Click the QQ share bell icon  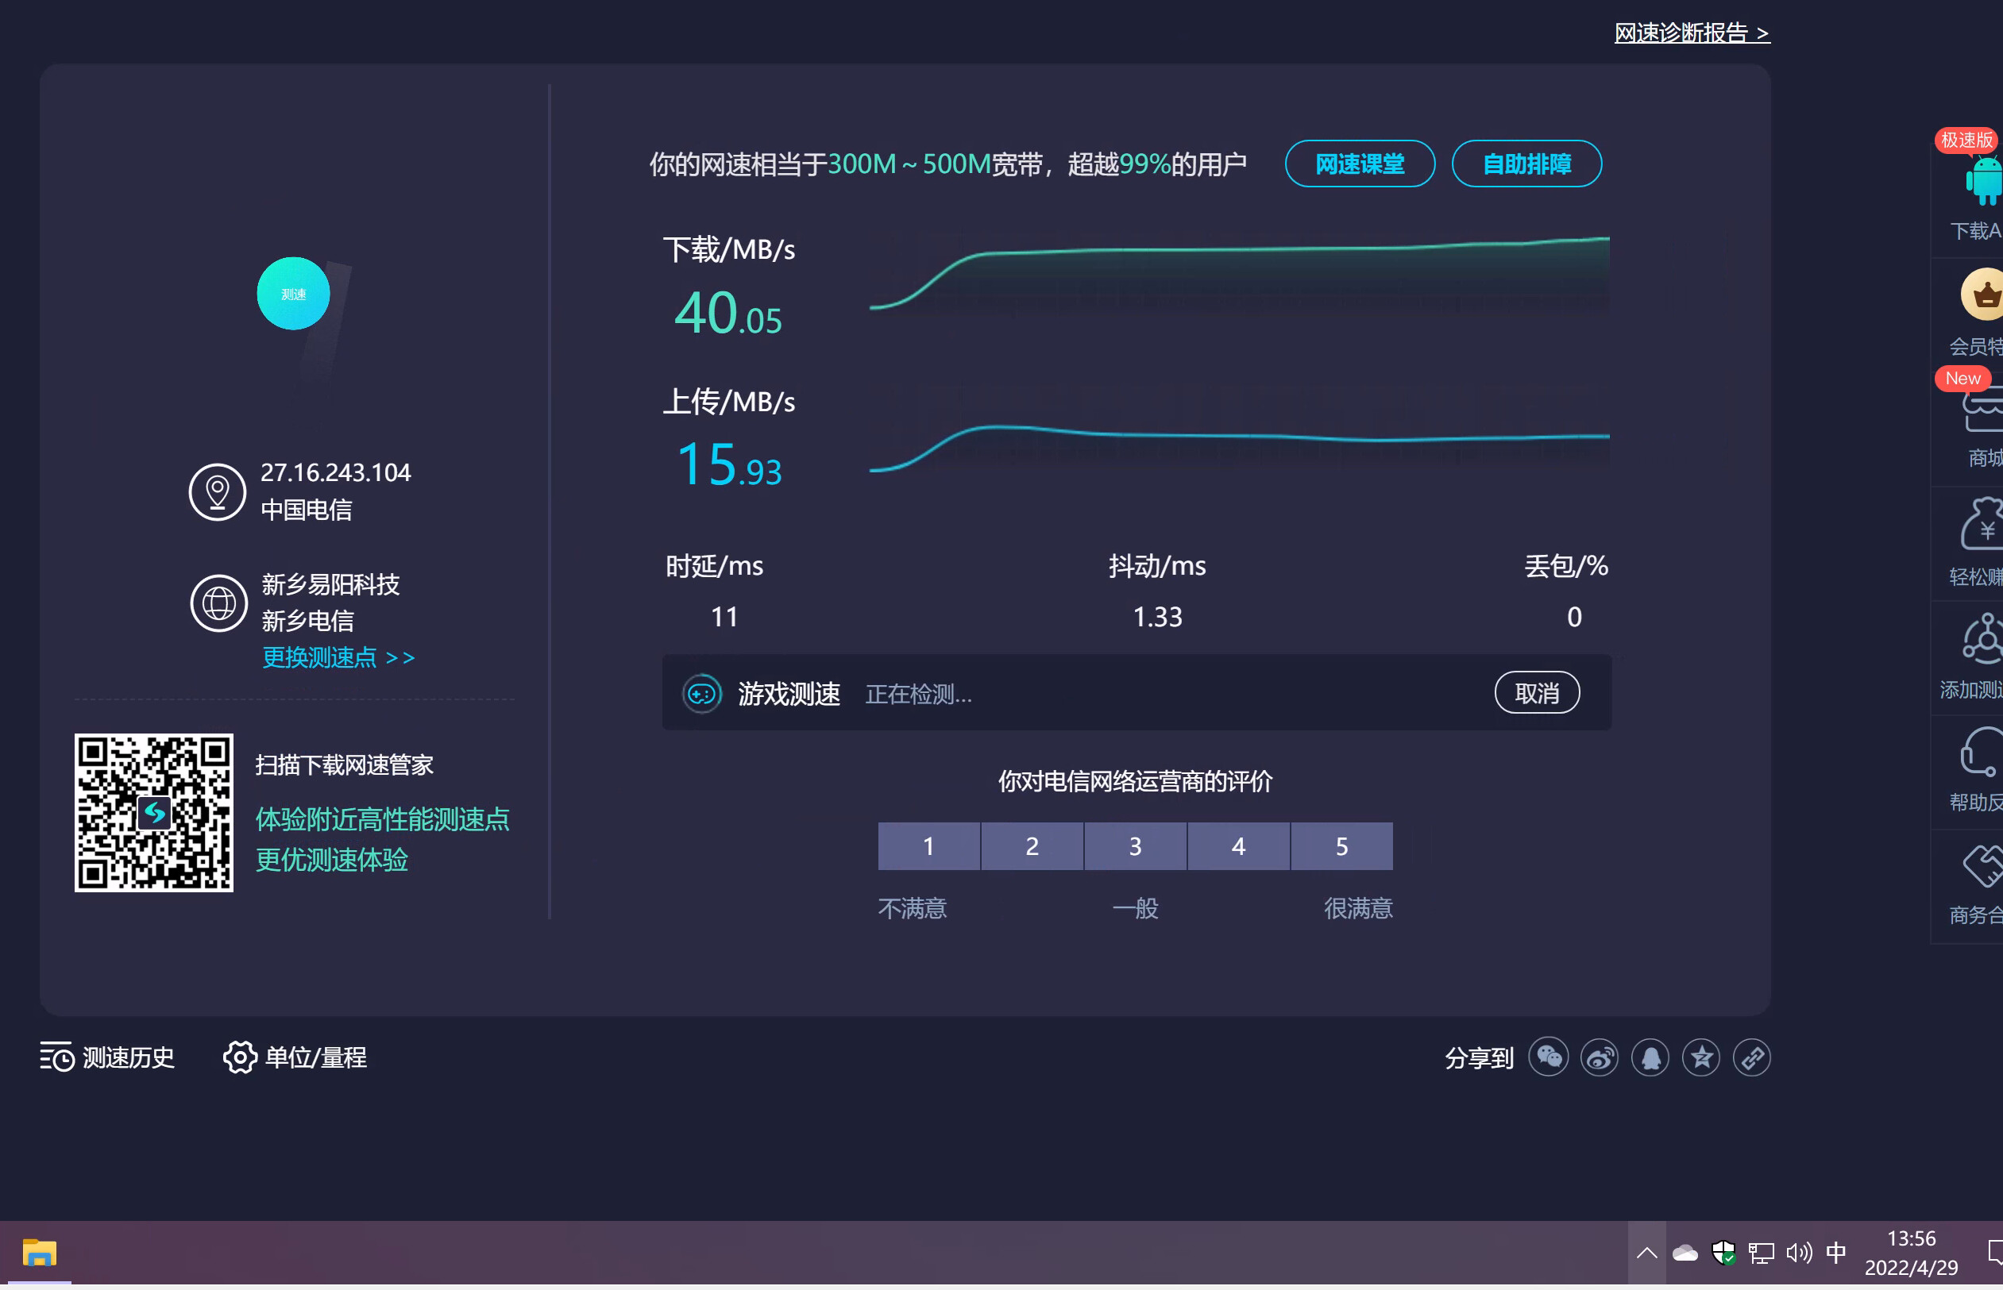coord(1650,1058)
